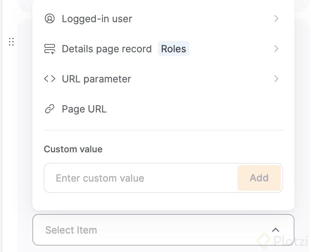Image resolution: width=311 pixels, height=252 pixels.
Task: Click the Custom value heading
Action: 73,149
